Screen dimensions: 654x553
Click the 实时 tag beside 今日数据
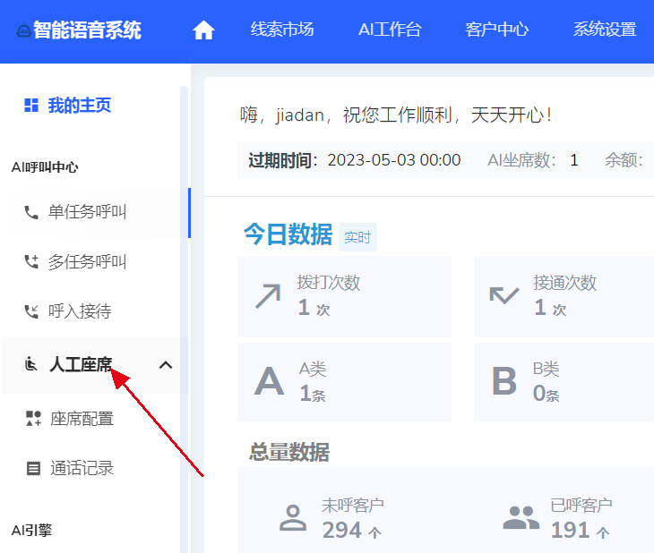357,237
